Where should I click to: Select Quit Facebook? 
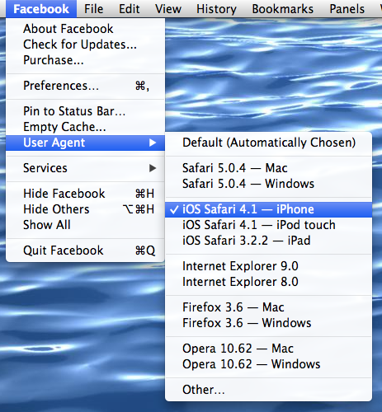coord(85,250)
